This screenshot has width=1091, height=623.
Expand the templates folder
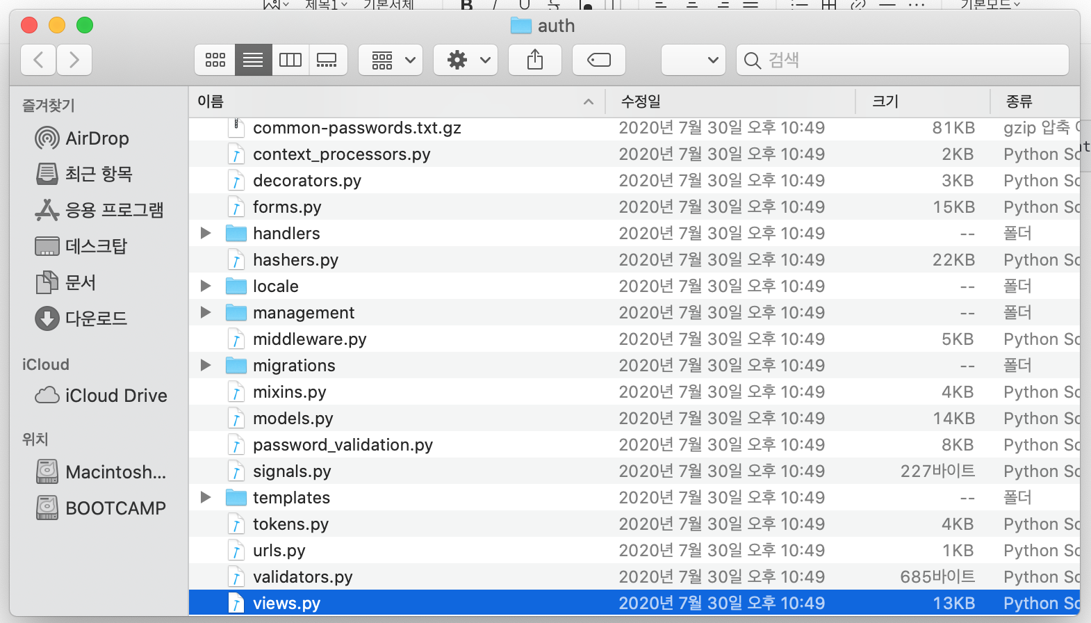tap(206, 497)
